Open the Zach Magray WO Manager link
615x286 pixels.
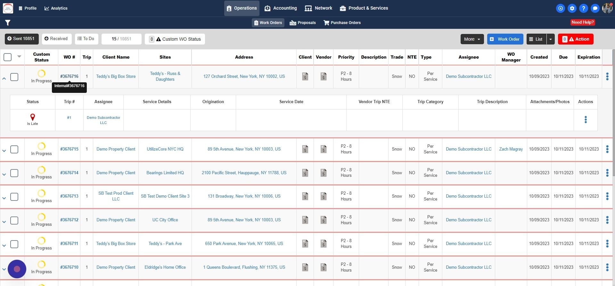pos(511,149)
